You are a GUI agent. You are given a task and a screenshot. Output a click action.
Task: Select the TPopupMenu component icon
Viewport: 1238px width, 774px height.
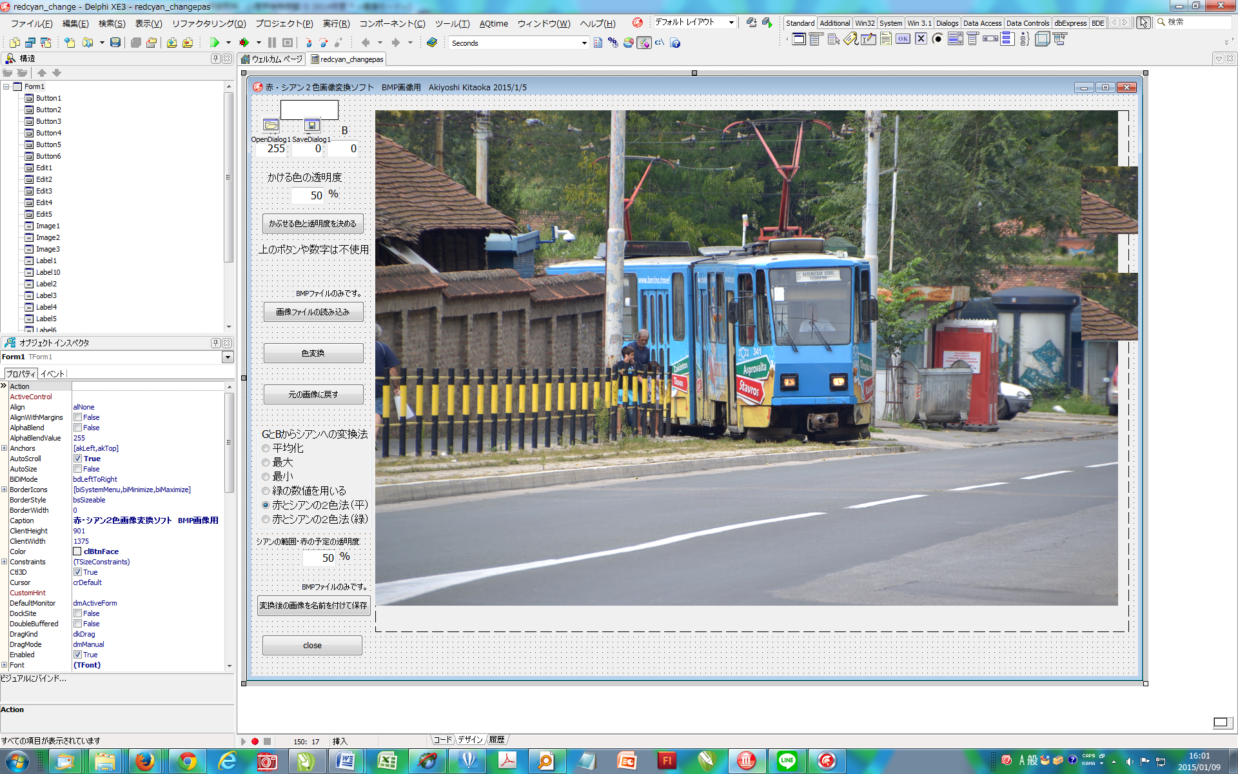tap(833, 39)
